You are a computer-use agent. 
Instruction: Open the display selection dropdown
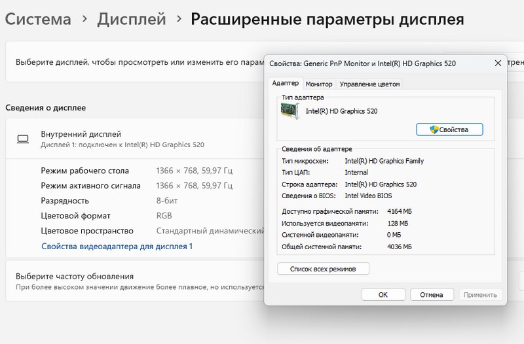tap(515, 62)
